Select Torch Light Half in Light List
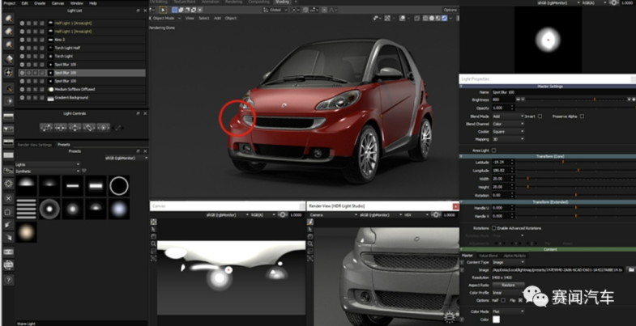Viewport: 636px width, 326px height. (66, 48)
